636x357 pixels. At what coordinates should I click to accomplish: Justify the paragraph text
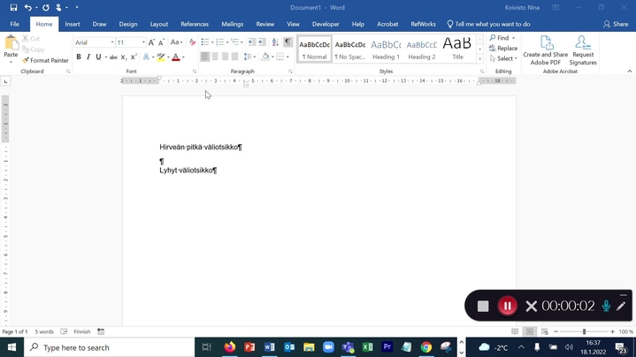pos(234,57)
